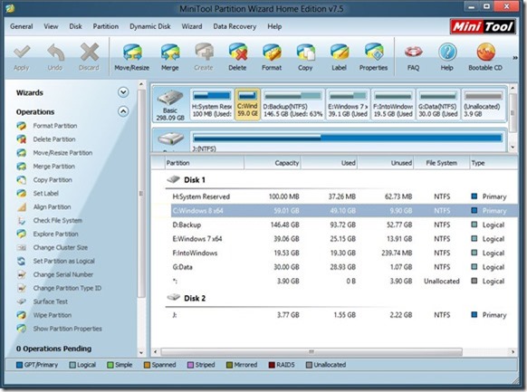Select the F:IntoWindows partition row

click(344, 253)
